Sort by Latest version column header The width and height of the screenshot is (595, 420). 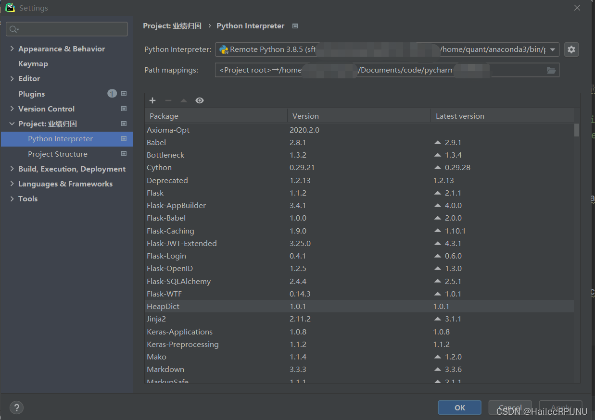point(502,116)
